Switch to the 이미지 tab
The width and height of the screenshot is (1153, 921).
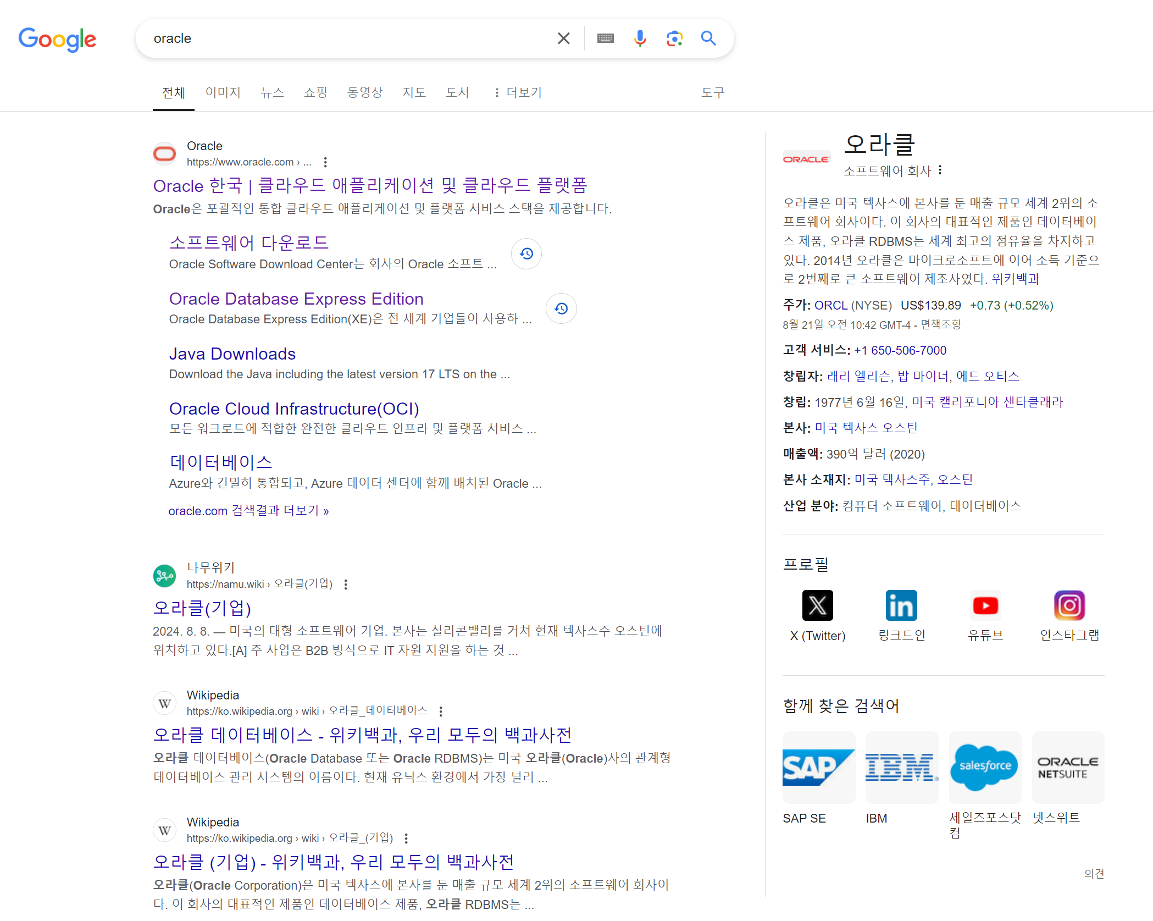223,92
